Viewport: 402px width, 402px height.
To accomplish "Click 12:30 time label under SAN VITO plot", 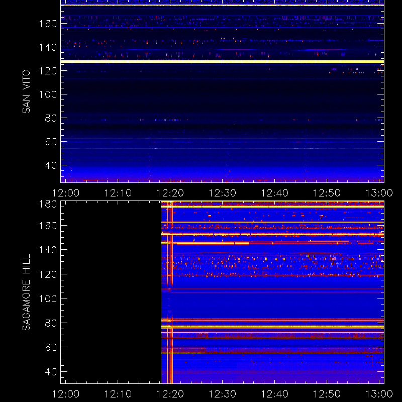I will 223,193.
